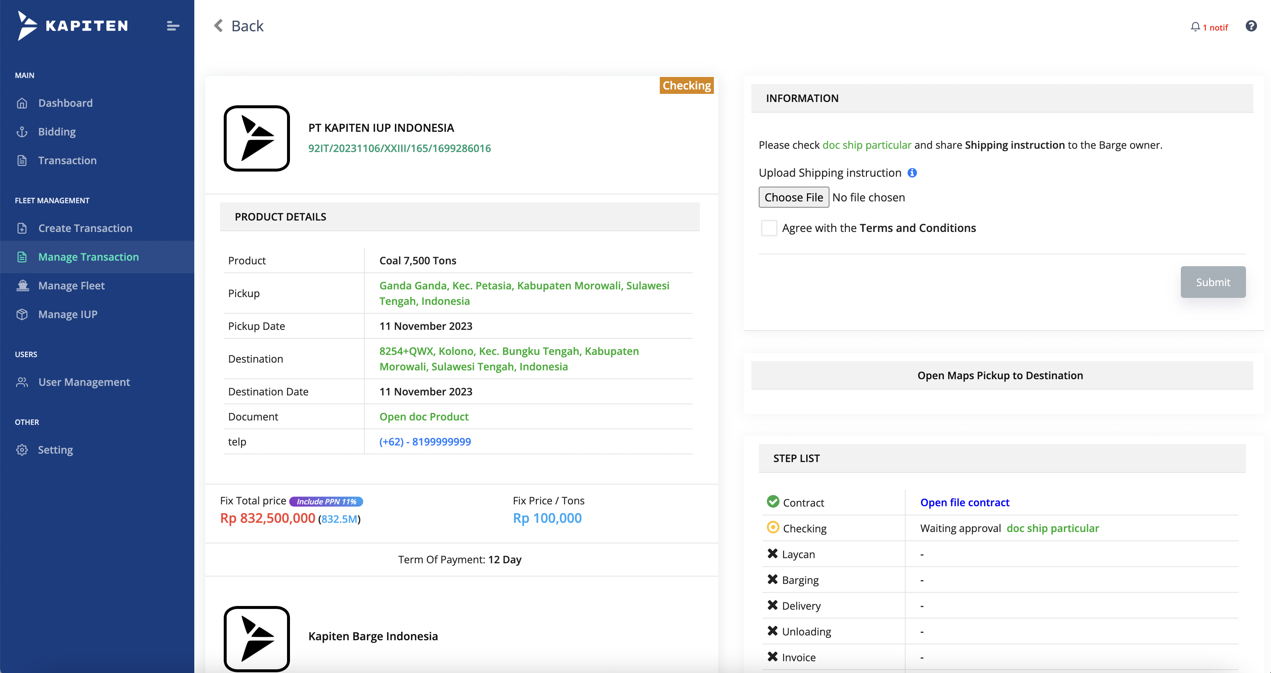
Task: Click the Dashboard home icon
Action: pyautogui.click(x=22, y=103)
